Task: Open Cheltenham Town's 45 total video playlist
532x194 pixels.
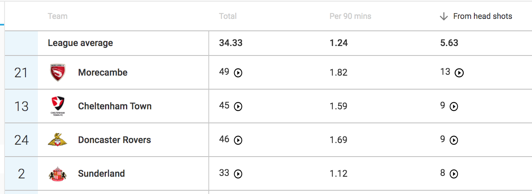Action: [x=238, y=106]
